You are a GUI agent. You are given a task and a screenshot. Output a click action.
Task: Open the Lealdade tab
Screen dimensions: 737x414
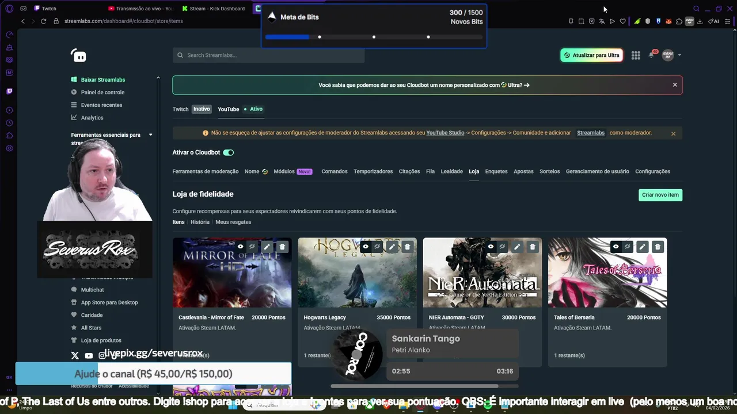pyautogui.click(x=451, y=171)
